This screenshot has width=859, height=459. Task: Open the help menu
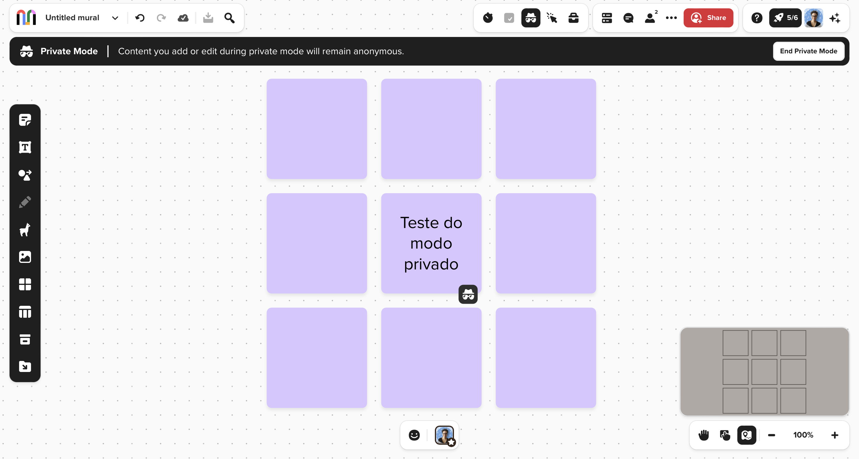pyautogui.click(x=756, y=18)
